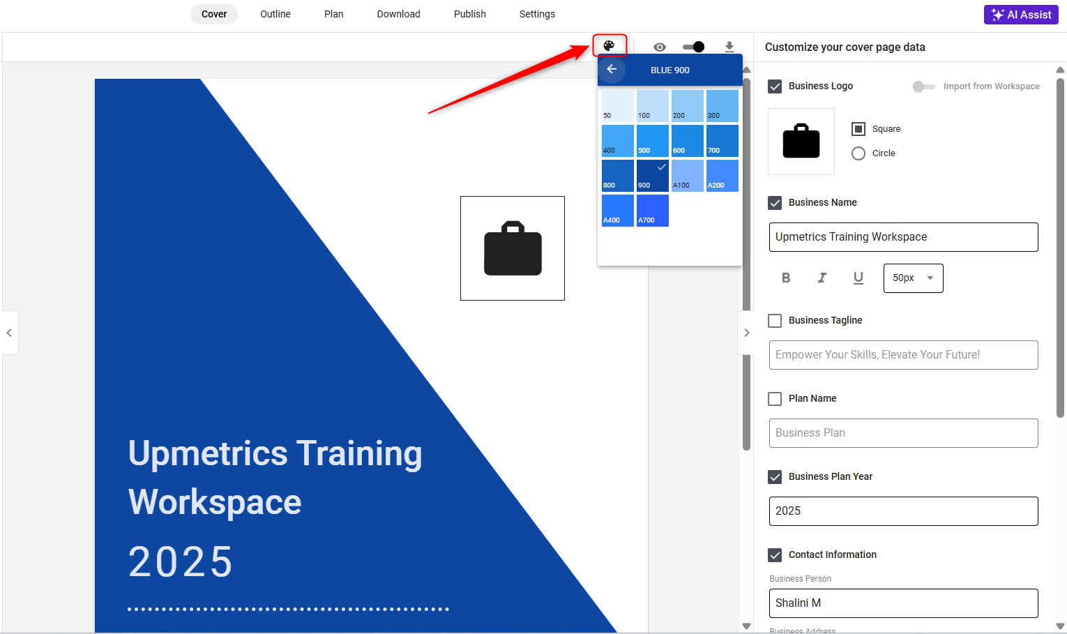
Task: Click the Business Tagline input field
Action: pyautogui.click(x=904, y=355)
